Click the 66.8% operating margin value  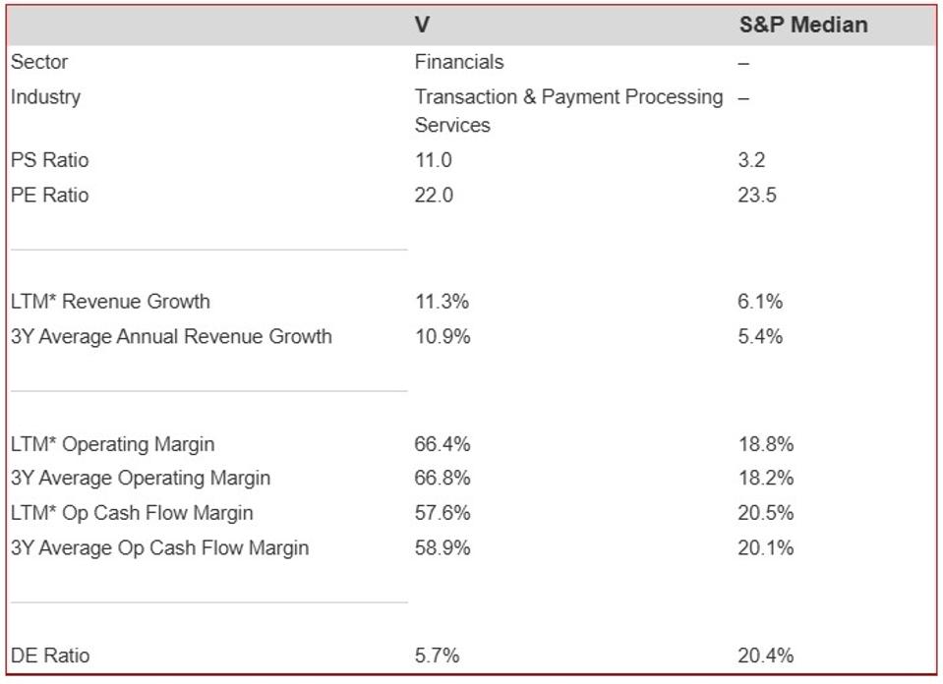coord(442,479)
